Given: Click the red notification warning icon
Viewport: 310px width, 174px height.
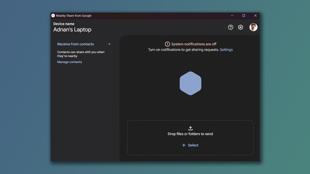Looking at the screenshot, I should click(167, 44).
